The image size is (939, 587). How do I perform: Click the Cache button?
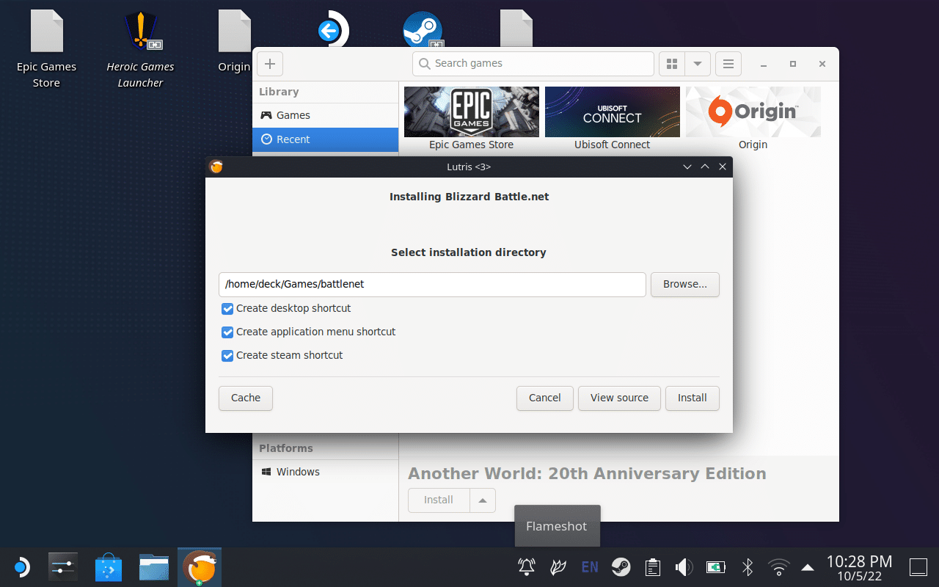click(x=246, y=398)
